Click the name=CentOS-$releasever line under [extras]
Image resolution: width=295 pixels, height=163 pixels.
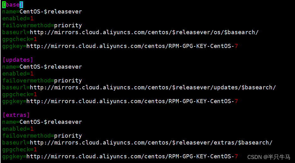(42, 122)
